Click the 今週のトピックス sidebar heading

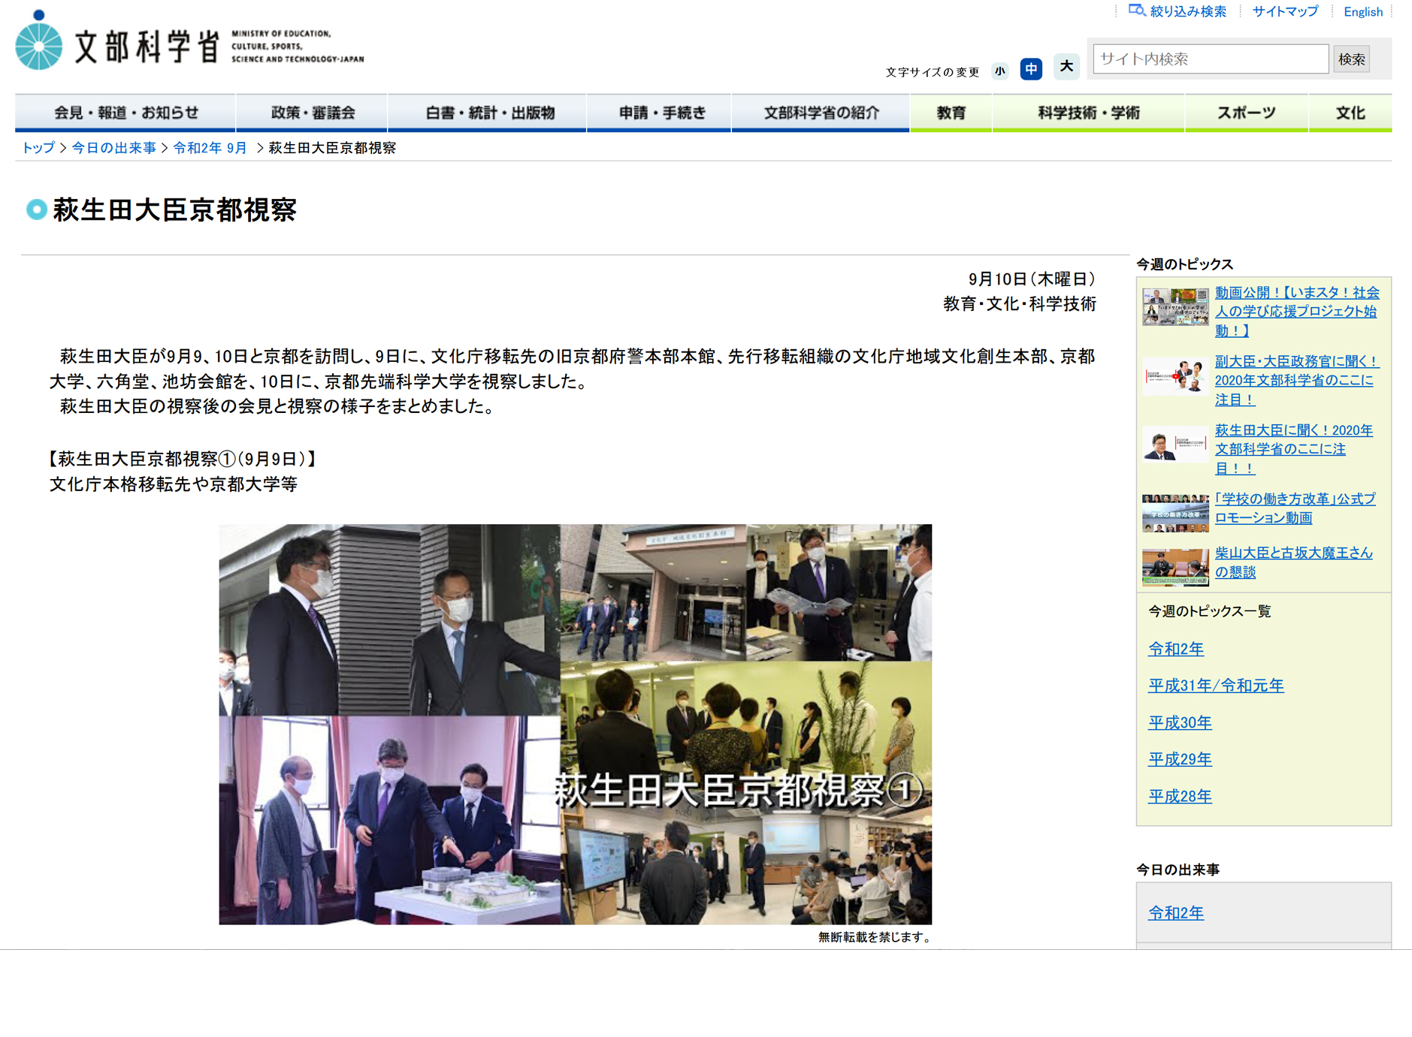coord(1184,264)
